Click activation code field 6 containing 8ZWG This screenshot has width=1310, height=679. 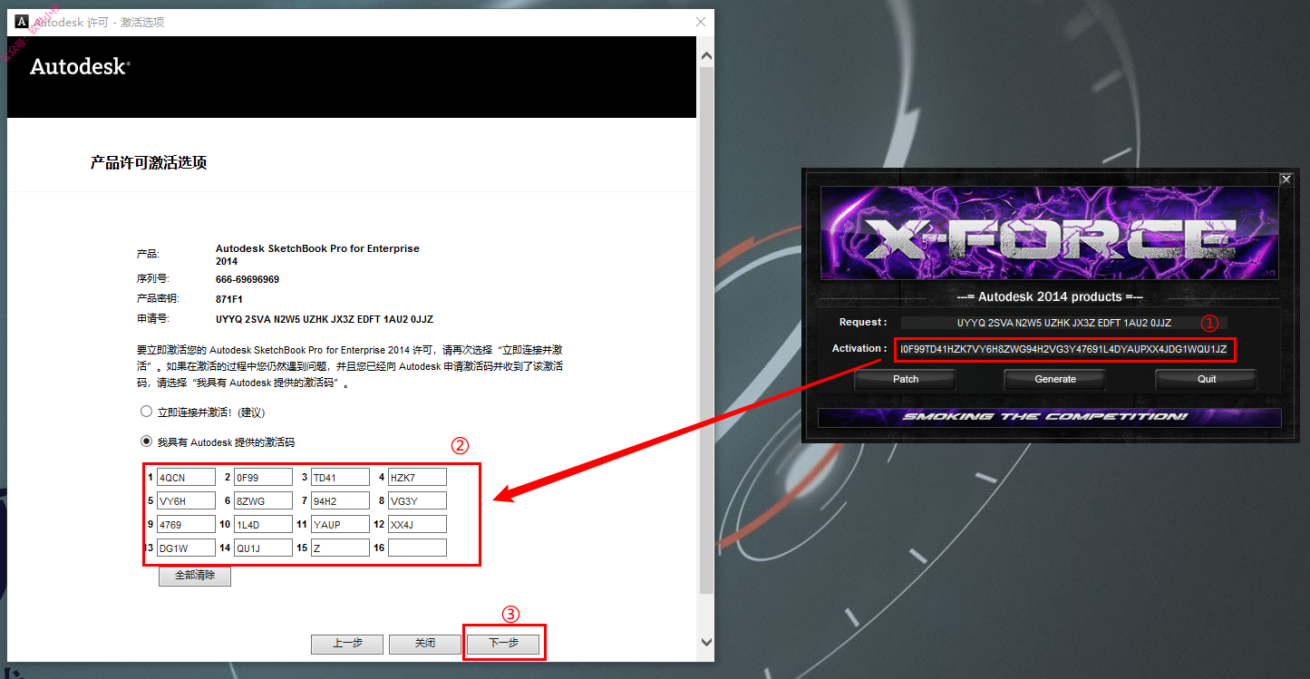[263, 500]
